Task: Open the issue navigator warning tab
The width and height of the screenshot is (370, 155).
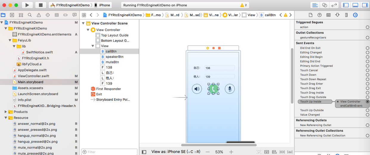Action: [x=39, y=15]
